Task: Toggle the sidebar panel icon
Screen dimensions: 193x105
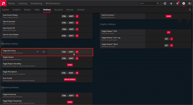Action: point(190,4)
